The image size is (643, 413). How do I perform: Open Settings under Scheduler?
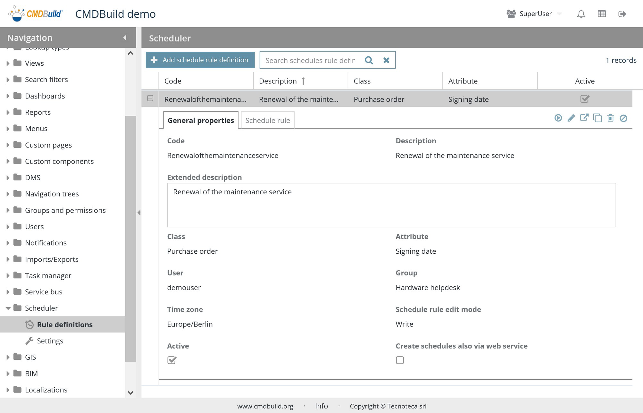point(50,341)
